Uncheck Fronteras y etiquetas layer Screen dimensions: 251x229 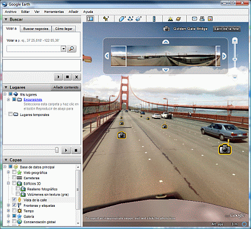[14, 205]
